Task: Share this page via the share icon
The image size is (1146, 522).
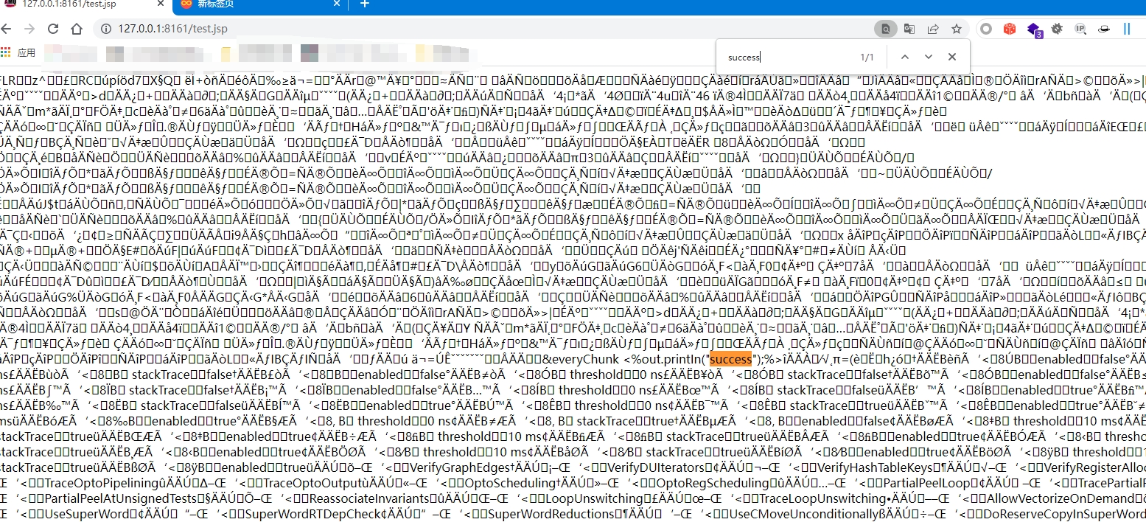Action: click(x=933, y=29)
